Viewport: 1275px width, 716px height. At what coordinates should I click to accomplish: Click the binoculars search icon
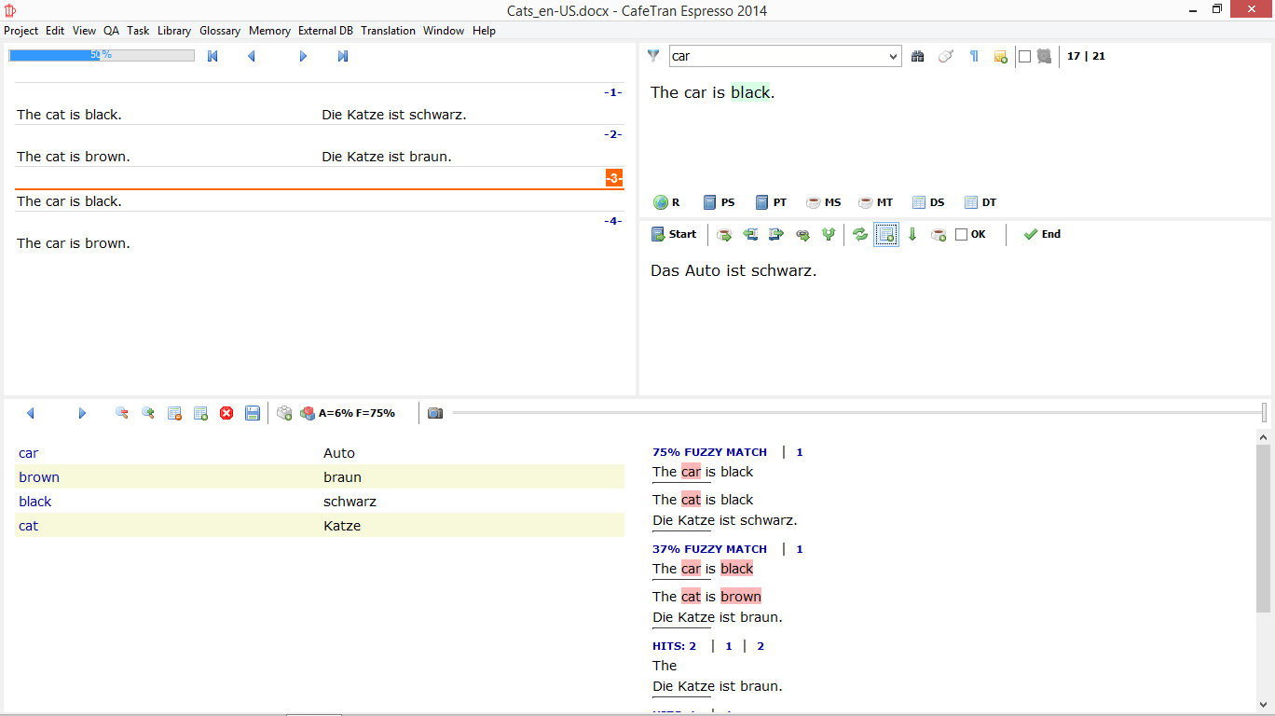917,56
